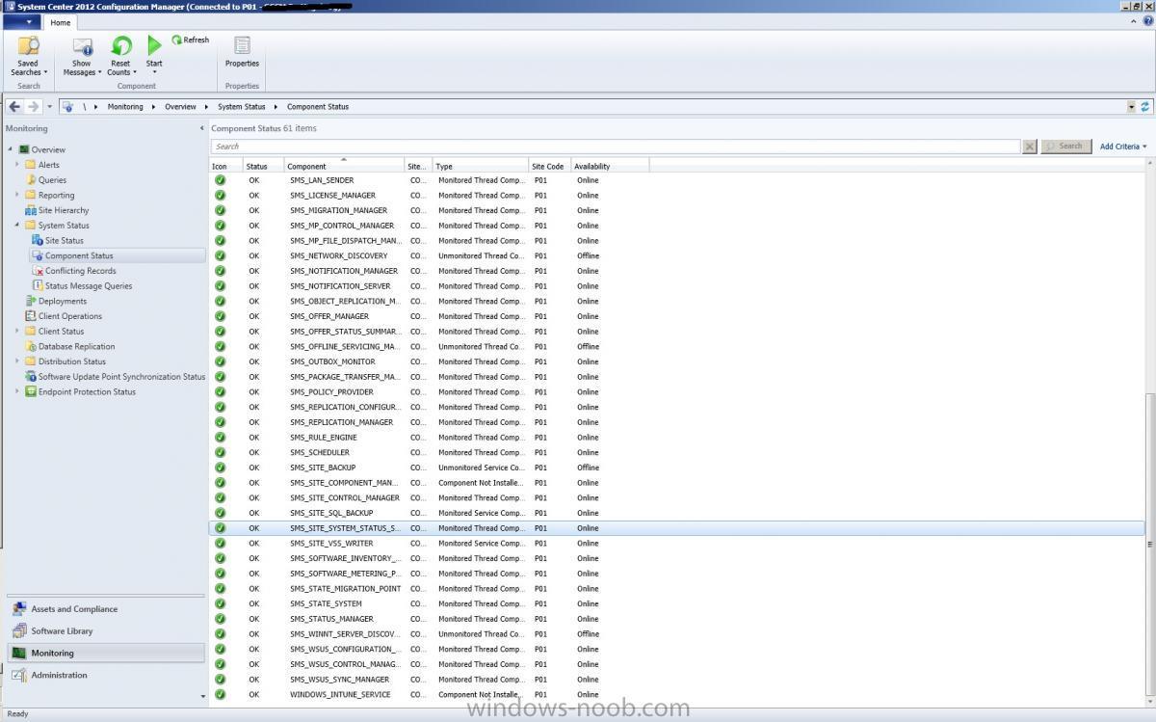
Task: Open the Site Status node
Action: tap(65, 240)
